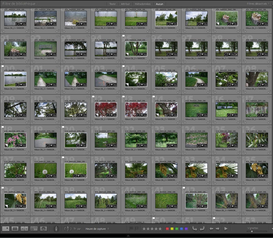
Task: Click 'Aucun' to disable filters
Action: tap(159, 4)
